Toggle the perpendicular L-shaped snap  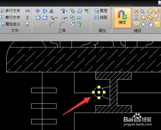tap(143, 11)
